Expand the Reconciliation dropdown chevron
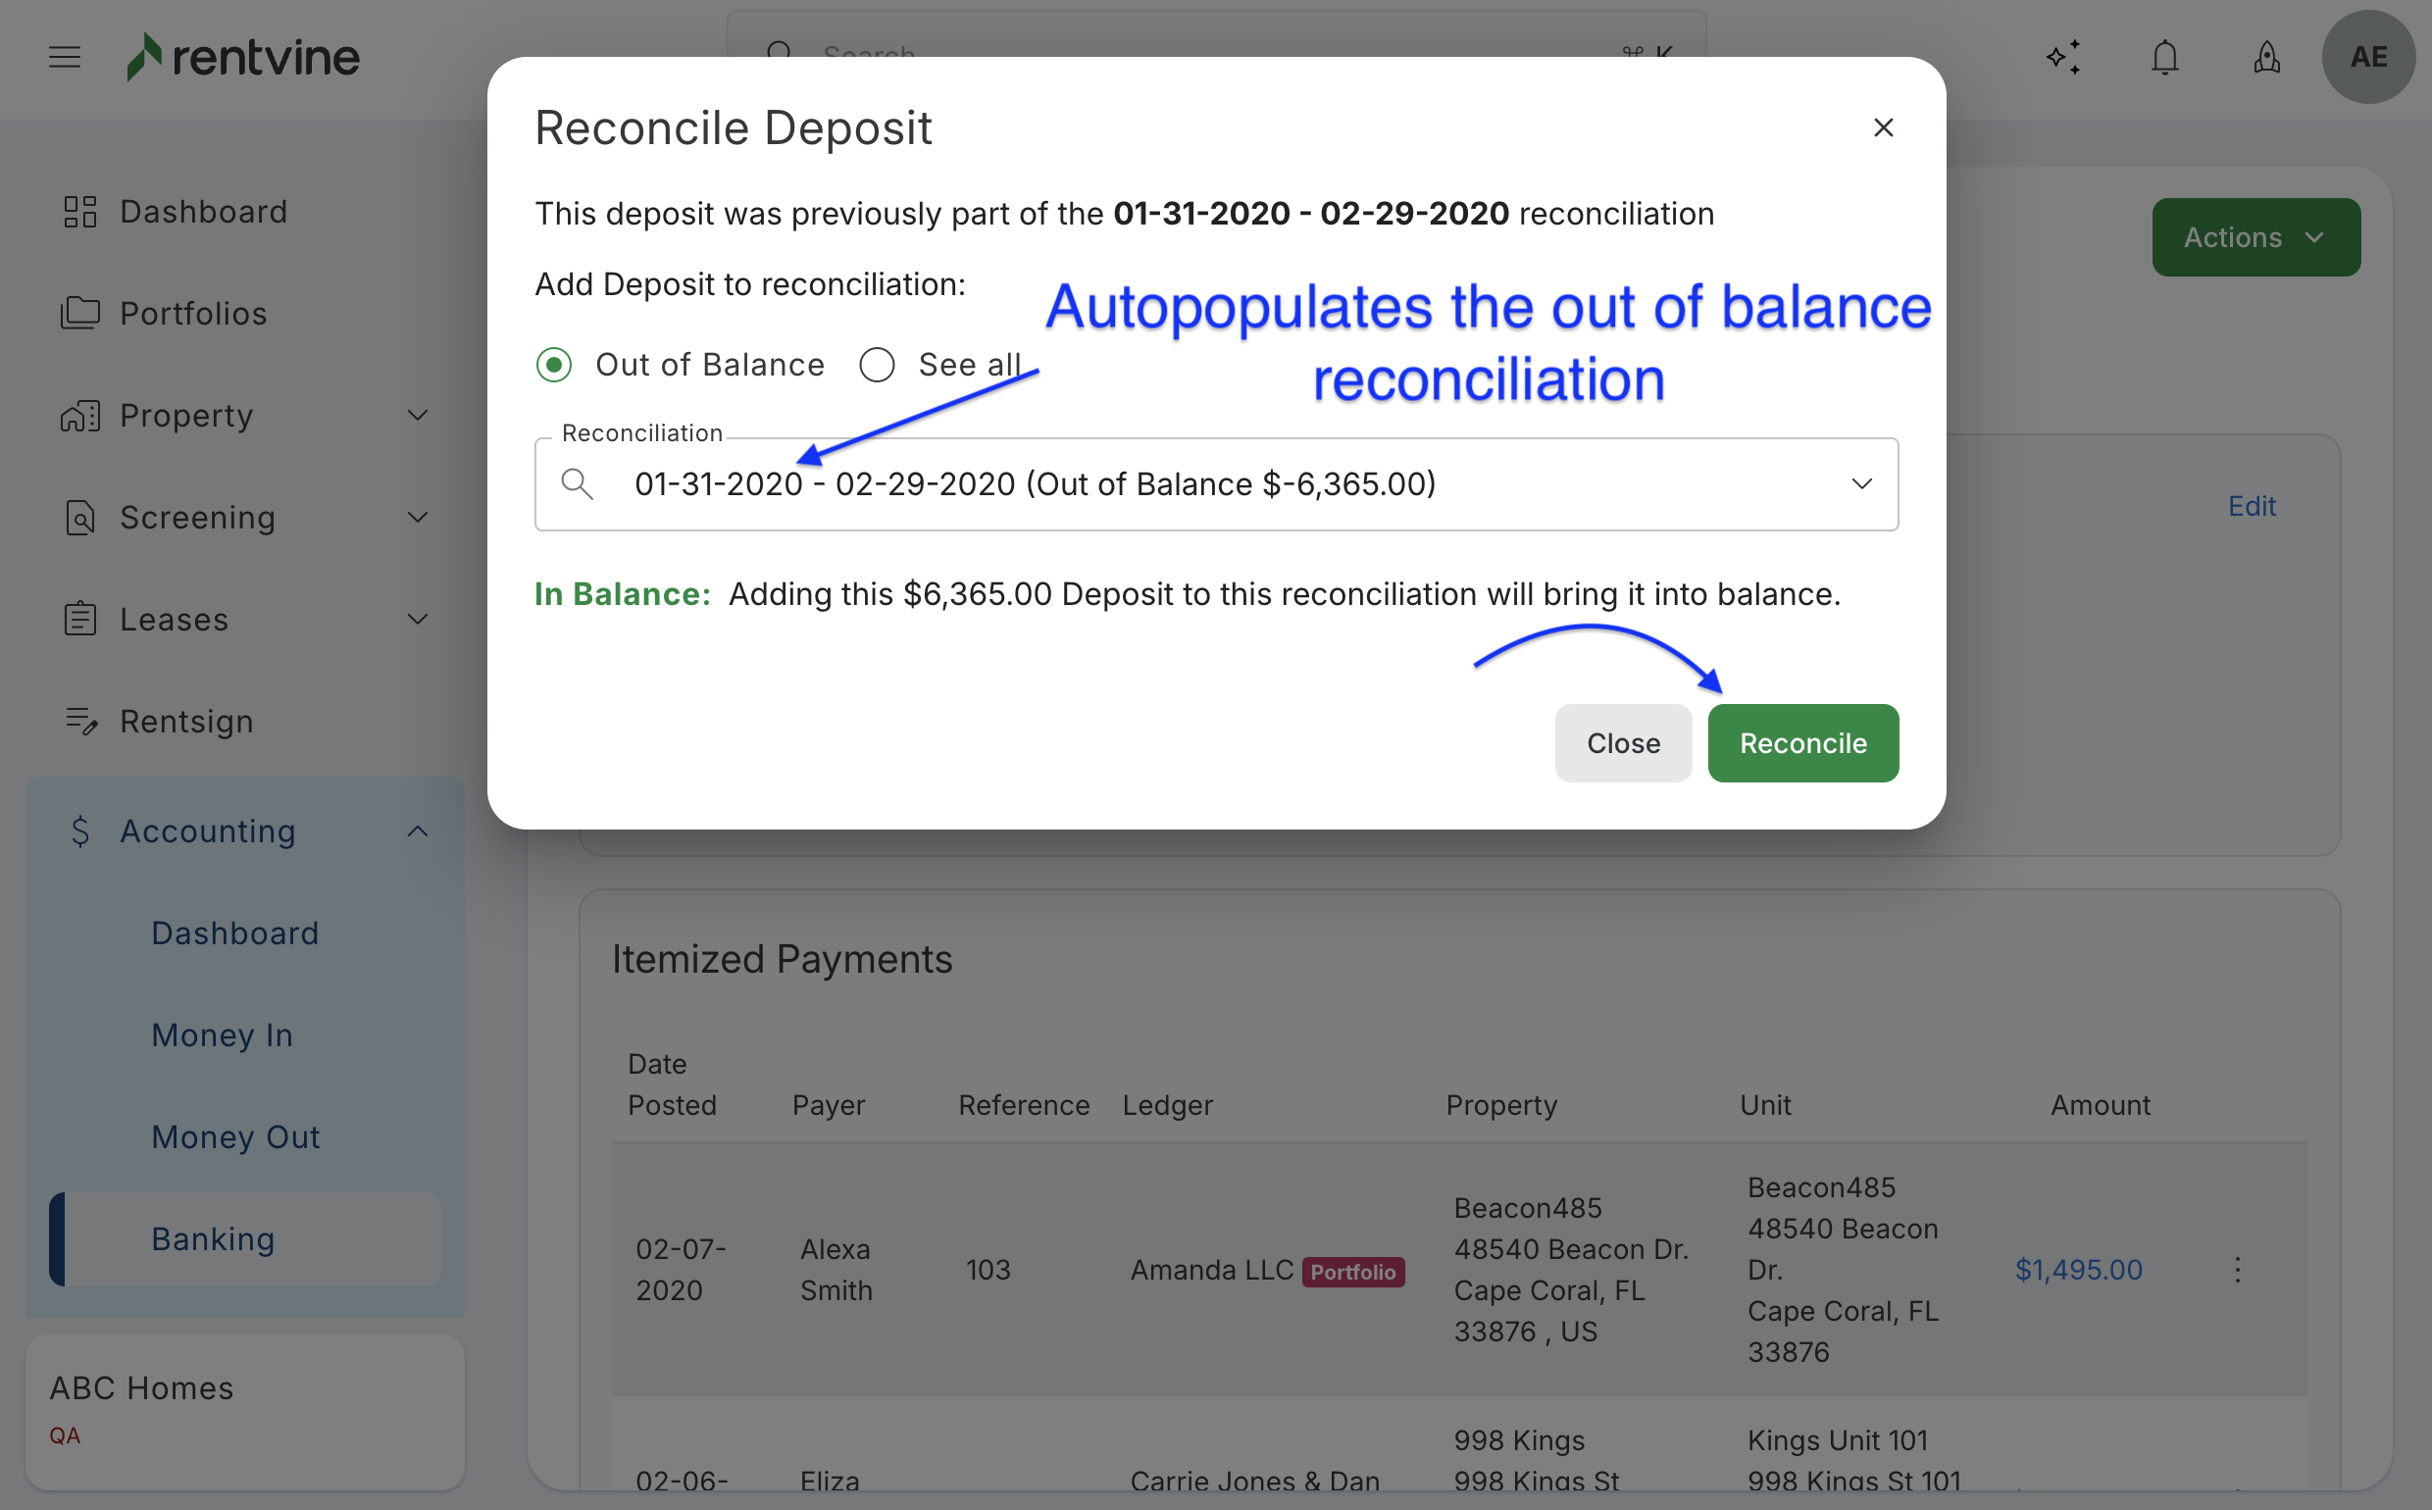The height and width of the screenshot is (1510, 2432). tap(1861, 484)
